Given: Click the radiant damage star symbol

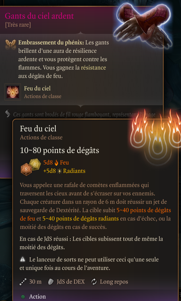Looking at the screenshot, I should tap(59, 171).
